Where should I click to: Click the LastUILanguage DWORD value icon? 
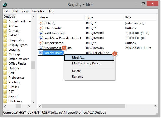tap(41, 33)
